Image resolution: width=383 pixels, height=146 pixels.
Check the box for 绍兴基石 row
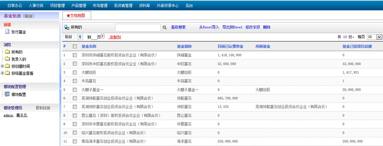click(x=75, y=133)
